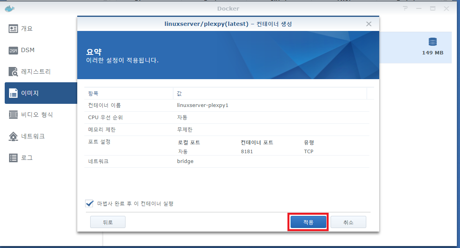Go to the 비디오 형식 tab
Viewport: 460px width, 248px height.
pyautogui.click(x=41, y=115)
